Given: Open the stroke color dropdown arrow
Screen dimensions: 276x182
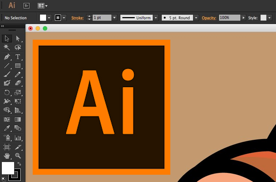Looking at the screenshot, I should click(x=64, y=18).
